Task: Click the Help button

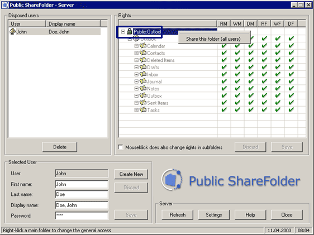Action: 250,215
